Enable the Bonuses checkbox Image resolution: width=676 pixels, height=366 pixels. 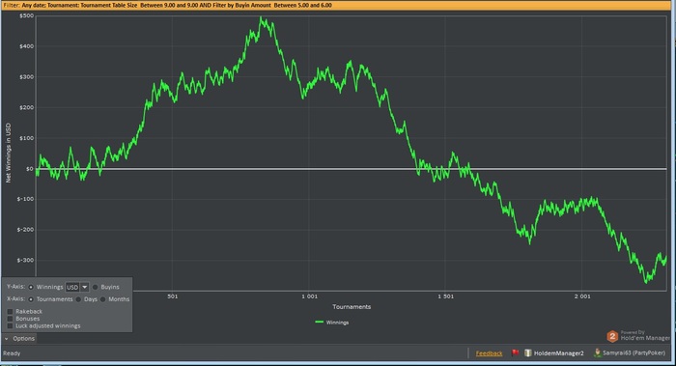[x=10, y=319]
